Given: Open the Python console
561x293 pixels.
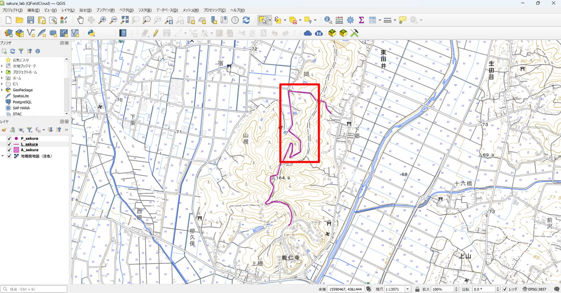Looking at the screenshot, I should [x=91, y=33].
